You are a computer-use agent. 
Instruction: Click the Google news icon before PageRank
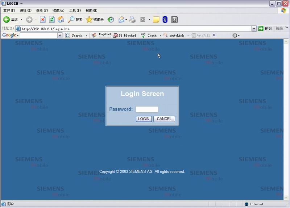(x=94, y=35)
